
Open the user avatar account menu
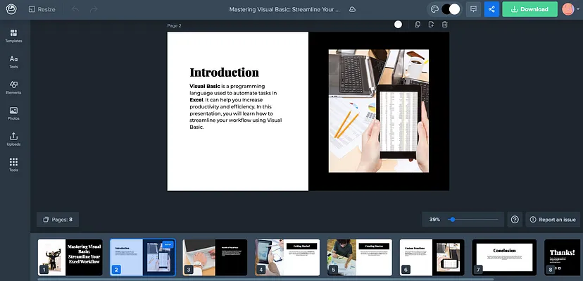pos(570,9)
